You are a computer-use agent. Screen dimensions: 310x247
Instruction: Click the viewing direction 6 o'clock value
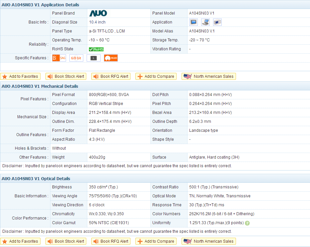97,205
